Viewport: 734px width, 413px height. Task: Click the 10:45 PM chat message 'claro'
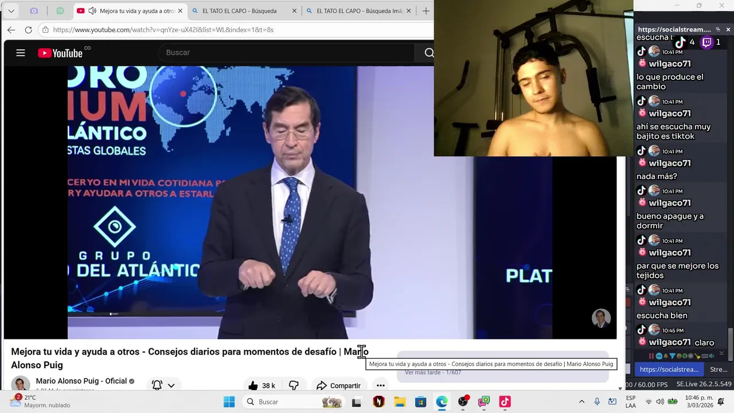pyautogui.click(x=704, y=342)
